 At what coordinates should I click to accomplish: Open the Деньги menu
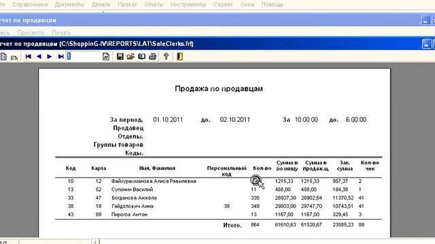[x=101, y=5]
